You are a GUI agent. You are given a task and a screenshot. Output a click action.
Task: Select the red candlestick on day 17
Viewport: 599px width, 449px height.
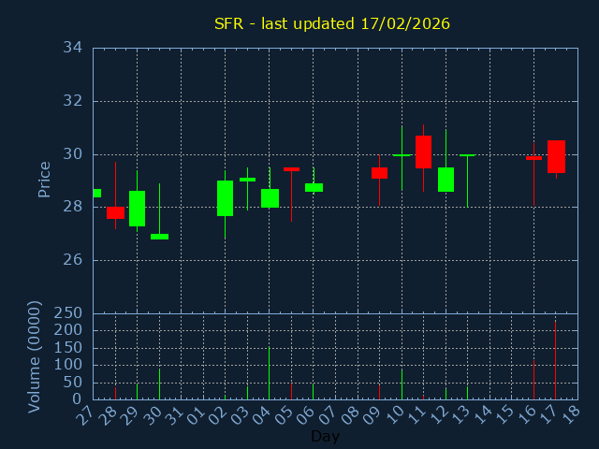pyautogui.click(x=556, y=156)
